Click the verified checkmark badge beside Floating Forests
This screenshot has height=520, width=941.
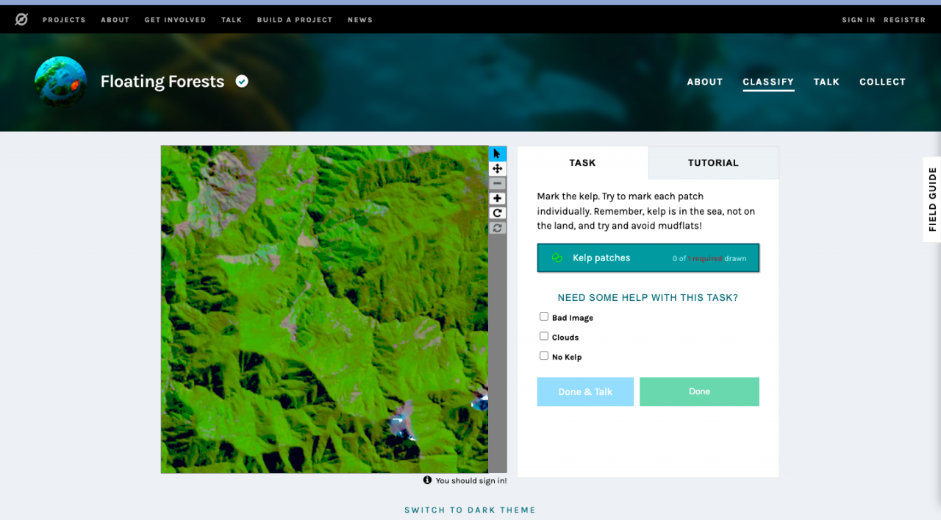pos(242,81)
